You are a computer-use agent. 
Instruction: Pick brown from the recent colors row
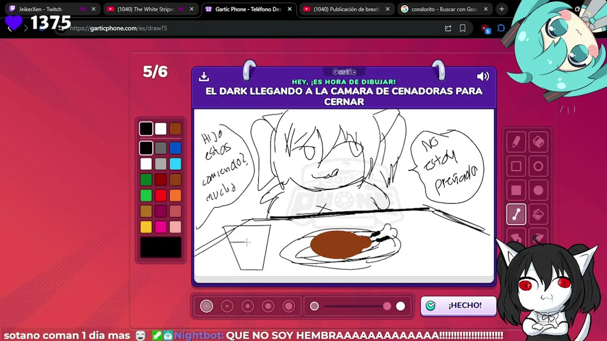click(x=175, y=129)
